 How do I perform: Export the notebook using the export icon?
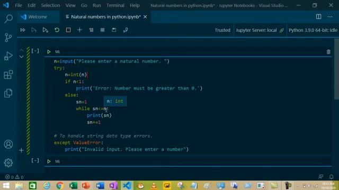point(126,30)
